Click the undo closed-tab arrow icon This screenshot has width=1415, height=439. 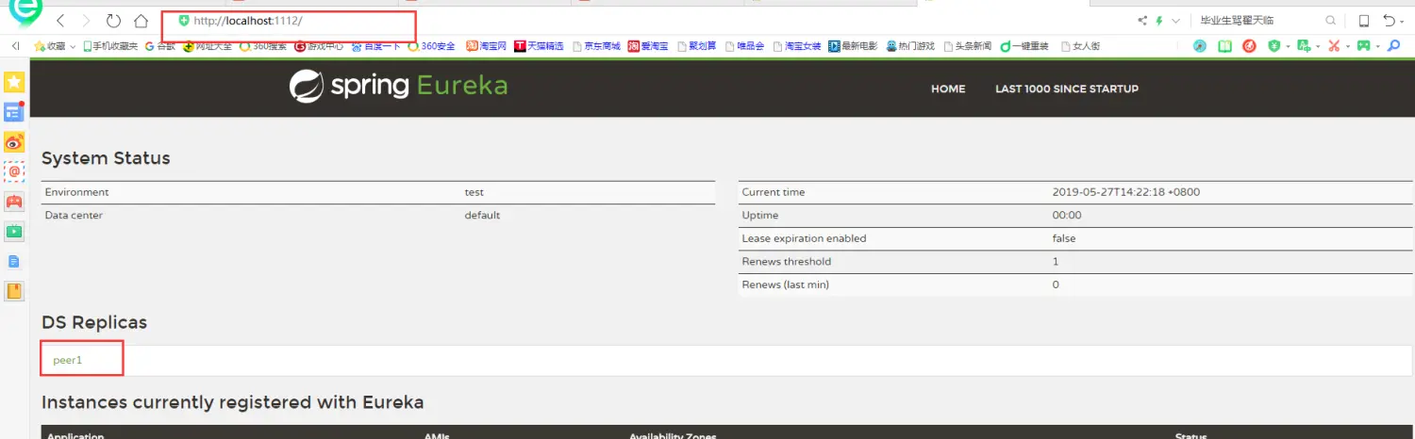[1390, 21]
